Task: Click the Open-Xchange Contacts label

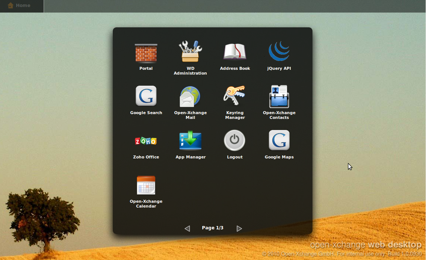Action: tap(279, 115)
